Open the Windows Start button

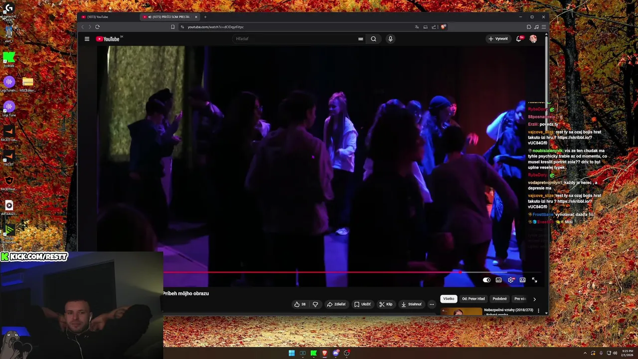[292, 353]
